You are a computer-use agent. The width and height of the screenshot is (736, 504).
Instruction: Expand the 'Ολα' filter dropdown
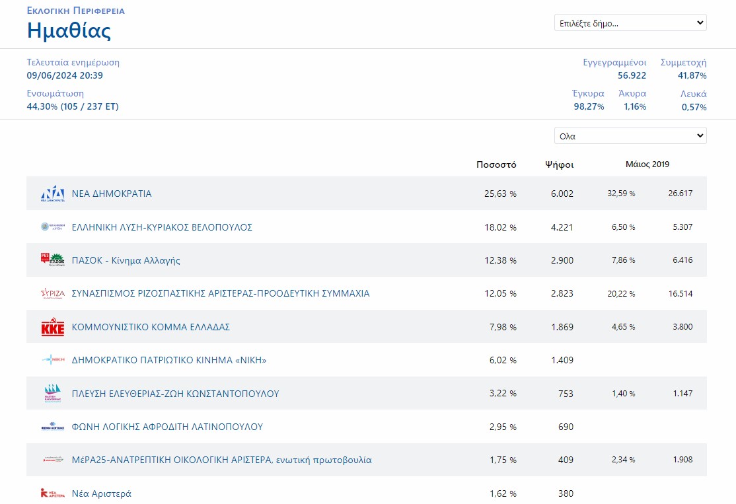(630, 136)
